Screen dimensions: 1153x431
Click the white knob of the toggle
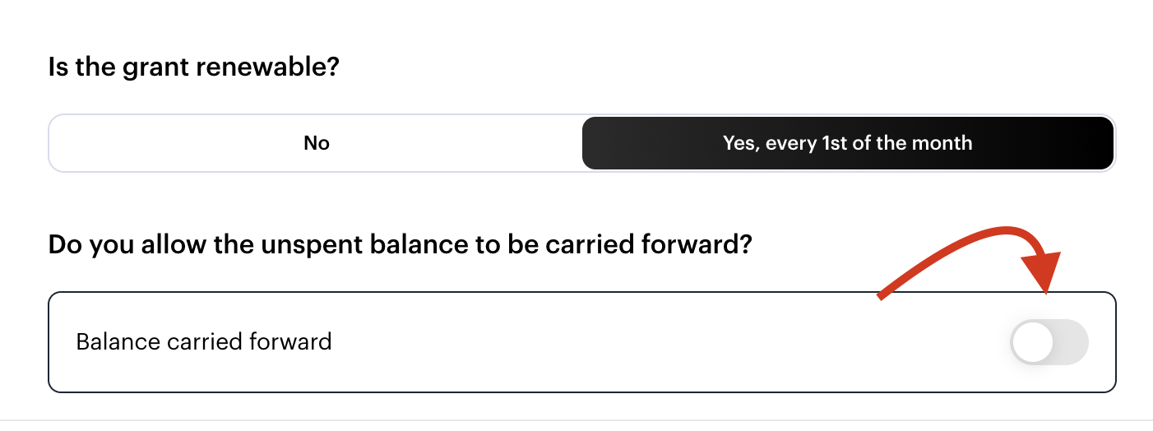coord(1032,342)
